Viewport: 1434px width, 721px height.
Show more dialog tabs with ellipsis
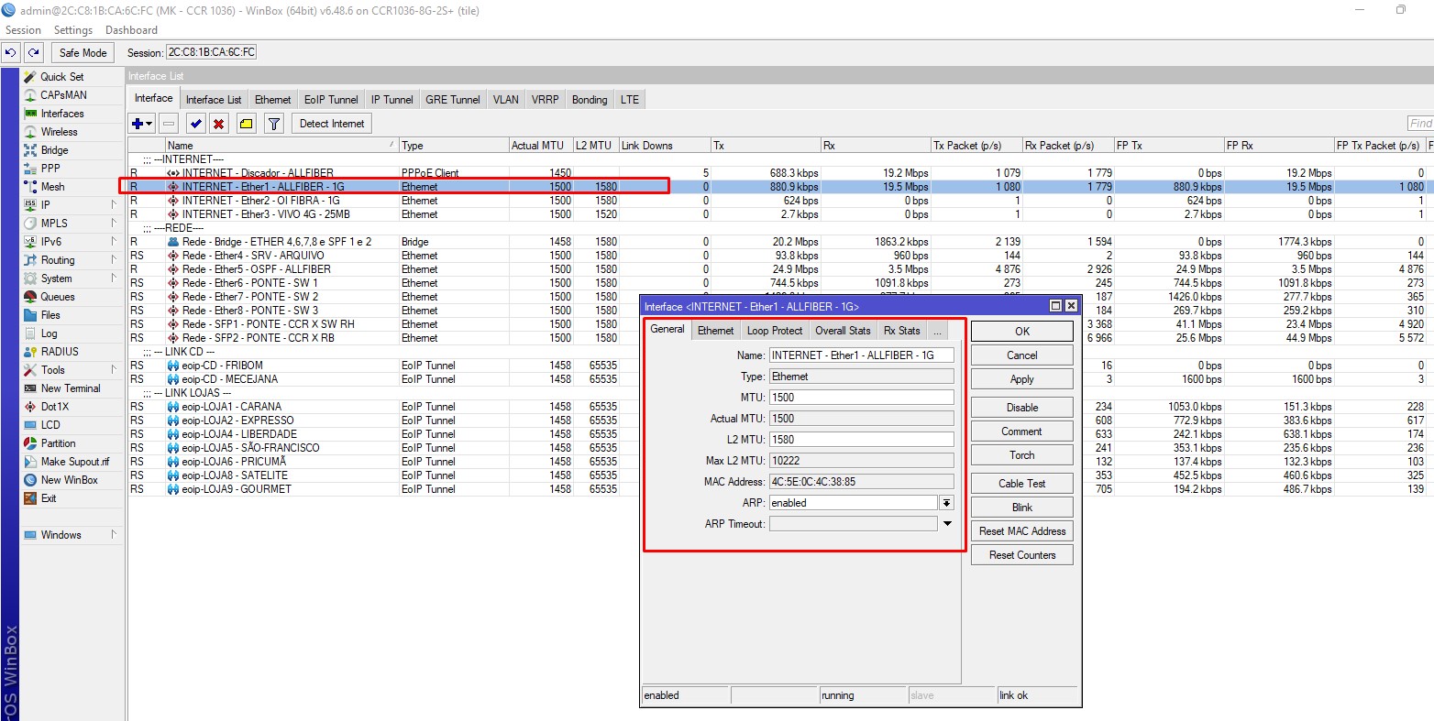pos(937,331)
